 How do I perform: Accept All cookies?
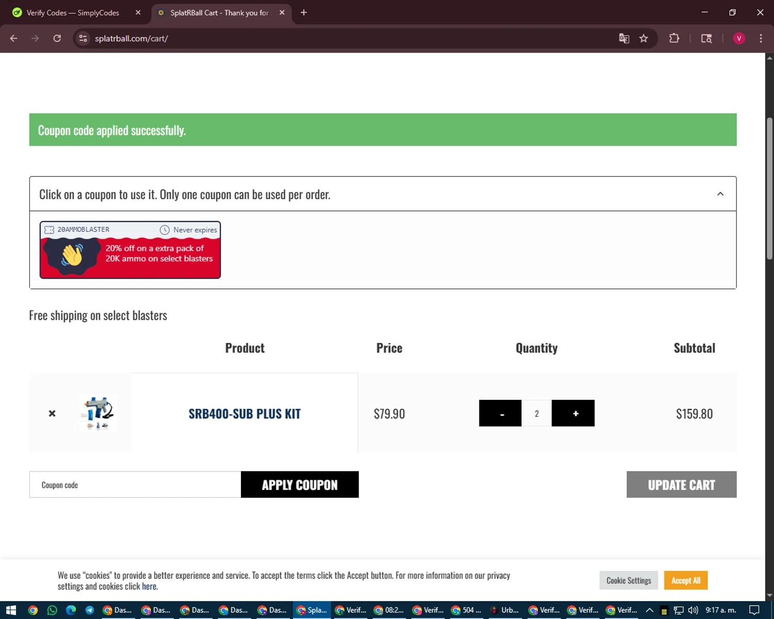coord(686,580)
